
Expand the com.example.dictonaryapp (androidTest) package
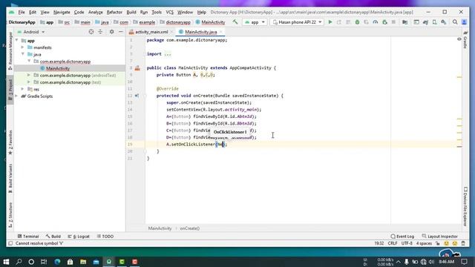click(x=29, y=75)
